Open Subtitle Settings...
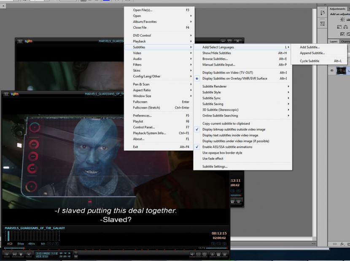Image resolution: width=350 pixels, height=261 pixels. coord(215,167)
